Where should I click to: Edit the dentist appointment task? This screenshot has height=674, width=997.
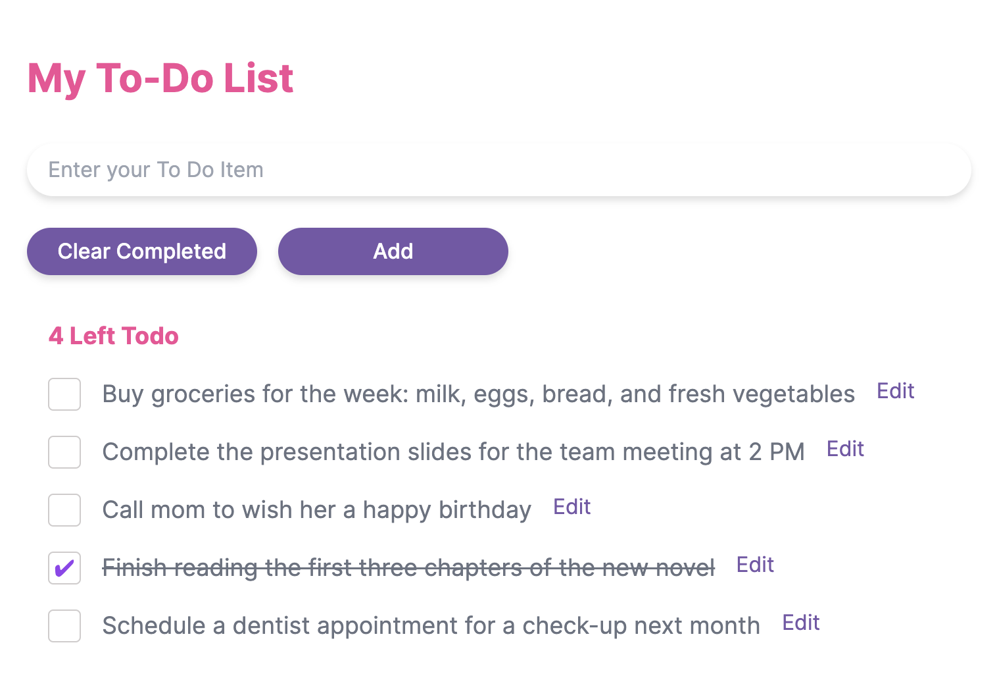click(x=800, y=623)
